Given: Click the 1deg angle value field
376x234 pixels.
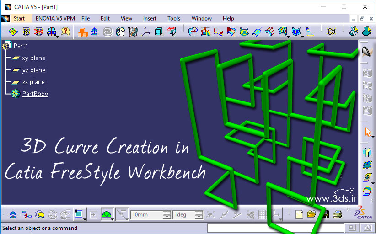Looking at the screenshot, I should click(x=183, y=215).
